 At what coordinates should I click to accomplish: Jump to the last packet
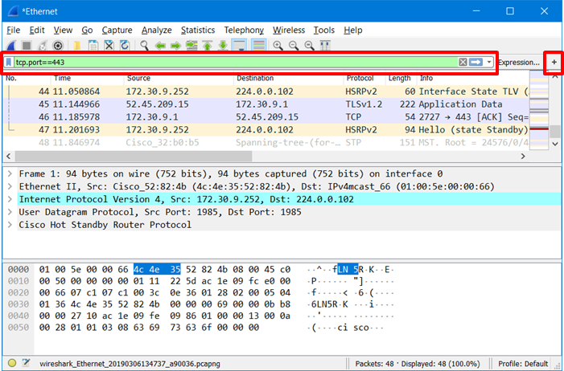pos(223,46)
